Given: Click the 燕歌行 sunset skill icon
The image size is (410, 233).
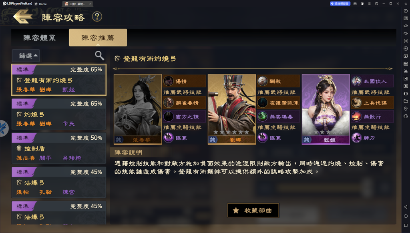Looking at the screenshot, I should [357, 116].
